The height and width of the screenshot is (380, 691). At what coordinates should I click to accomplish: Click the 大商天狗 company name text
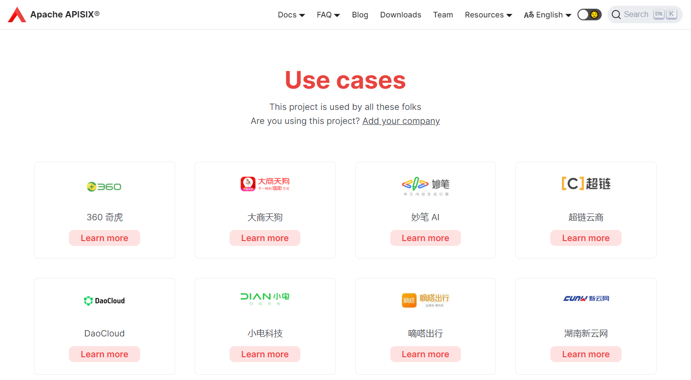pos(265,217)
